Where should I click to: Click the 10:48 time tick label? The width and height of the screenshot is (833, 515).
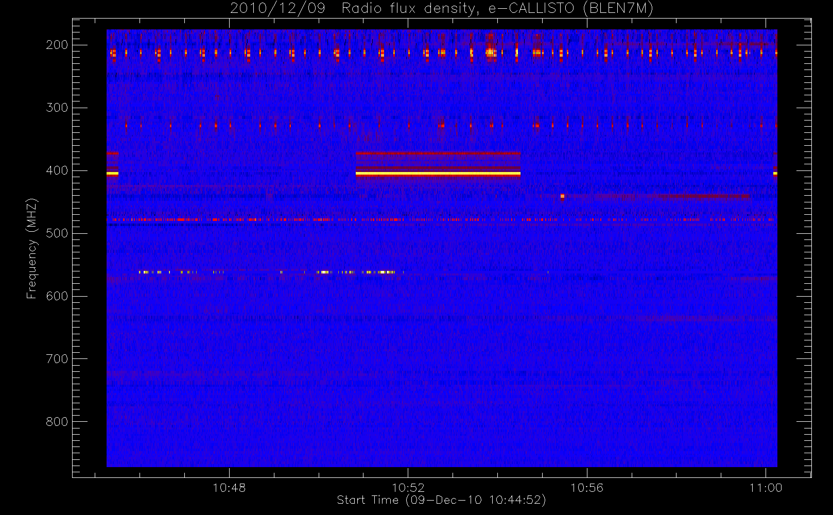point(229,488)
